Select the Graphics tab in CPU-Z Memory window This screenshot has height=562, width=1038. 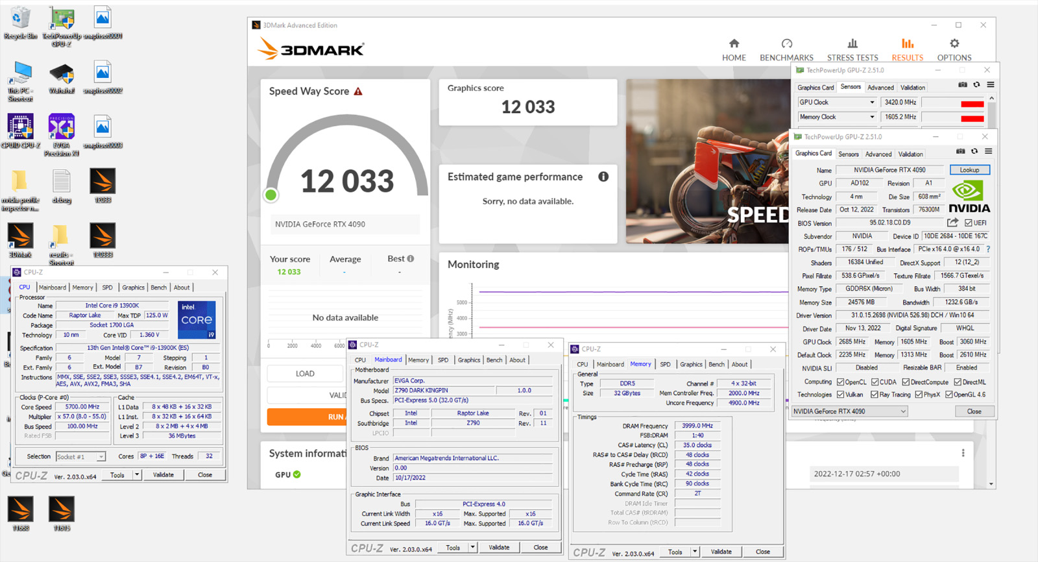(691, 365)
